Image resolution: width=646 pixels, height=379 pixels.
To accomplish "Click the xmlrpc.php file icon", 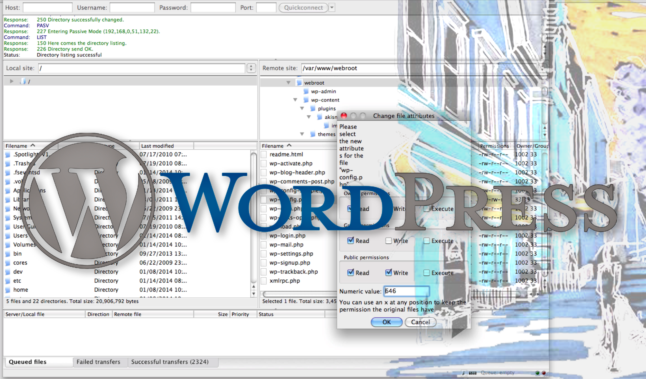I will [x=264, y=281].
